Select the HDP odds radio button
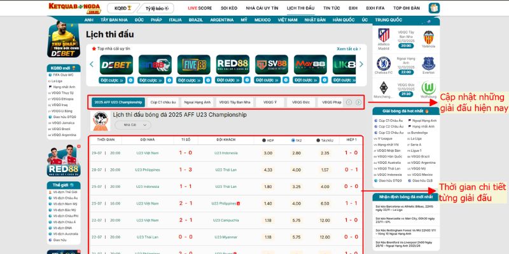 coord(265,140)
